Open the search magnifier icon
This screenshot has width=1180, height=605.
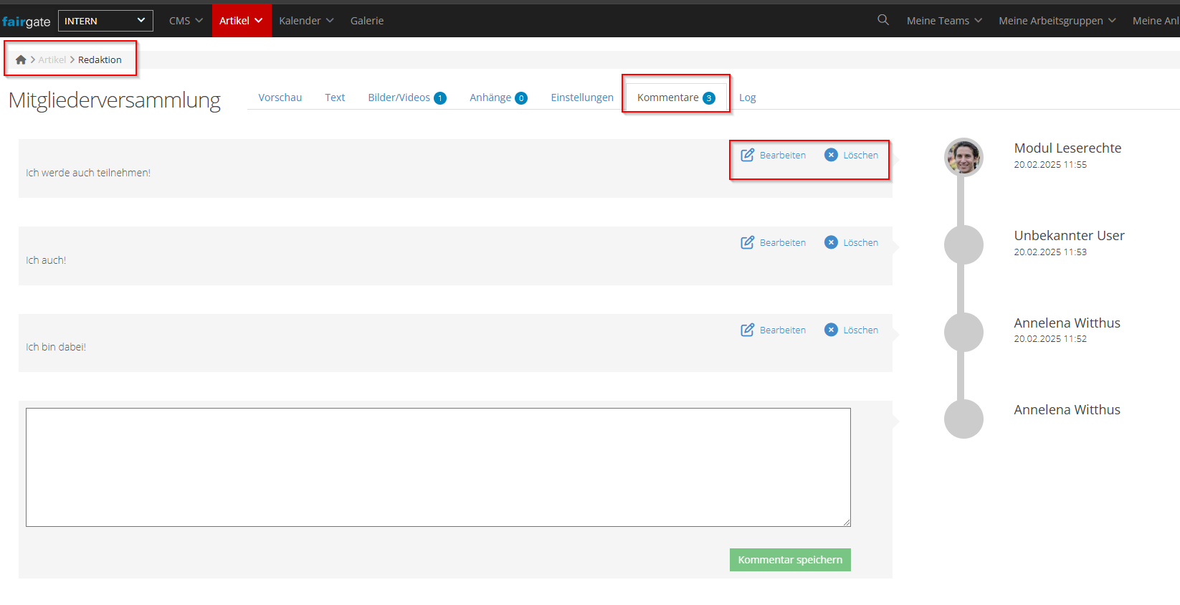coord(883,20)
